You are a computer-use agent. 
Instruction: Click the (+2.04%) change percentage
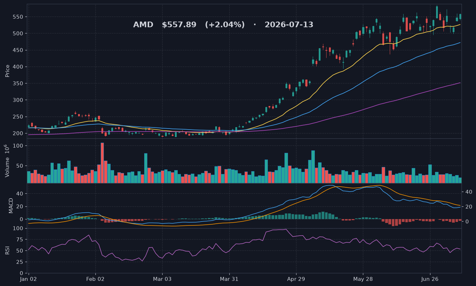[x=225, y=25]
